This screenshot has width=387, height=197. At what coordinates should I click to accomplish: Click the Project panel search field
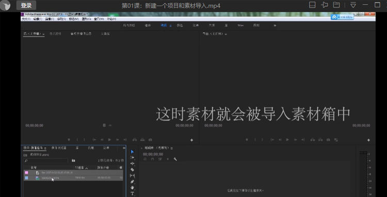[x=45, y=161]
